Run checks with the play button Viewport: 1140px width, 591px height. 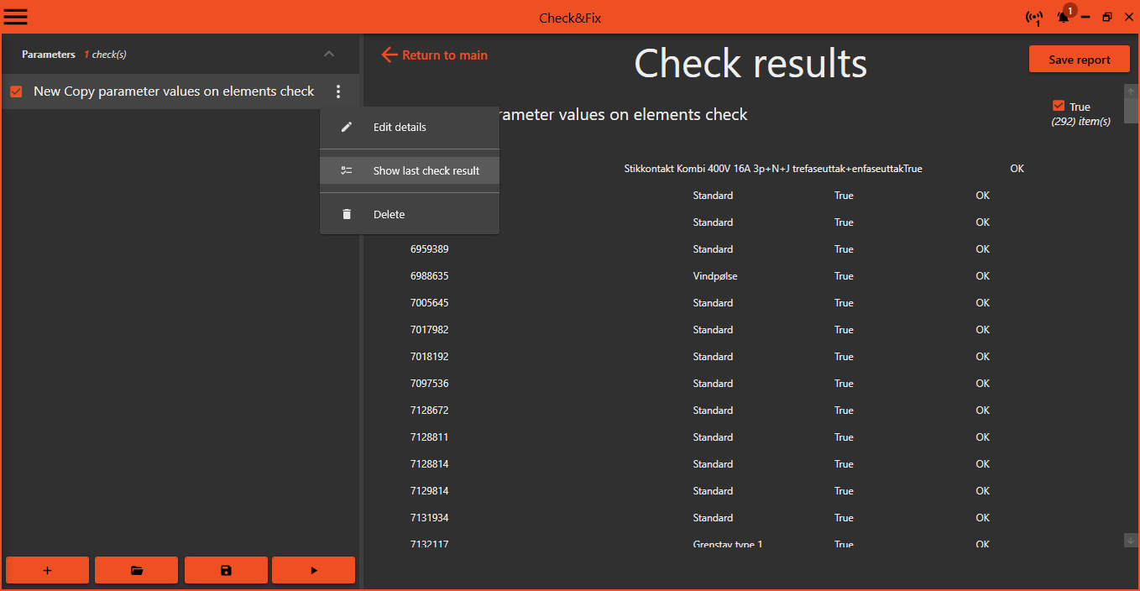click(x=314, y=570)
